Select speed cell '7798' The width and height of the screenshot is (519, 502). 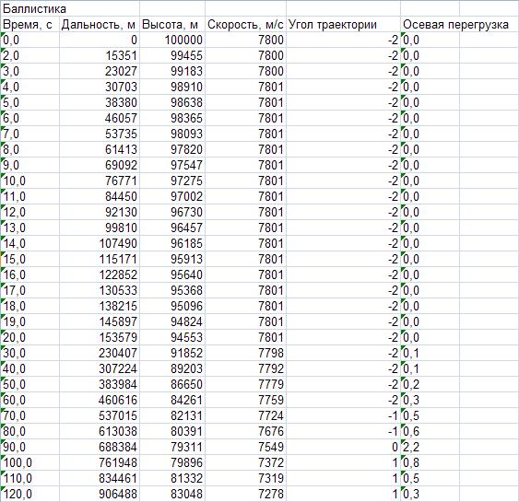pyautogui.click(x=245, y=353)
